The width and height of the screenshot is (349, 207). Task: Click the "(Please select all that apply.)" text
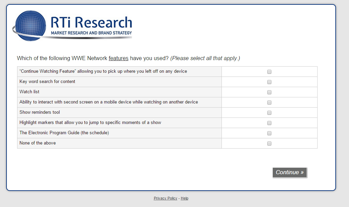(x=205, y=58)
